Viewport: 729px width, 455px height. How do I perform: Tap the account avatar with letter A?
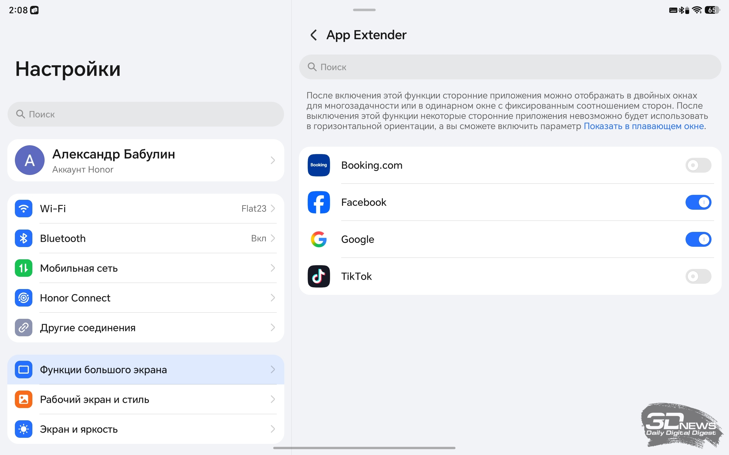(29, 160)
